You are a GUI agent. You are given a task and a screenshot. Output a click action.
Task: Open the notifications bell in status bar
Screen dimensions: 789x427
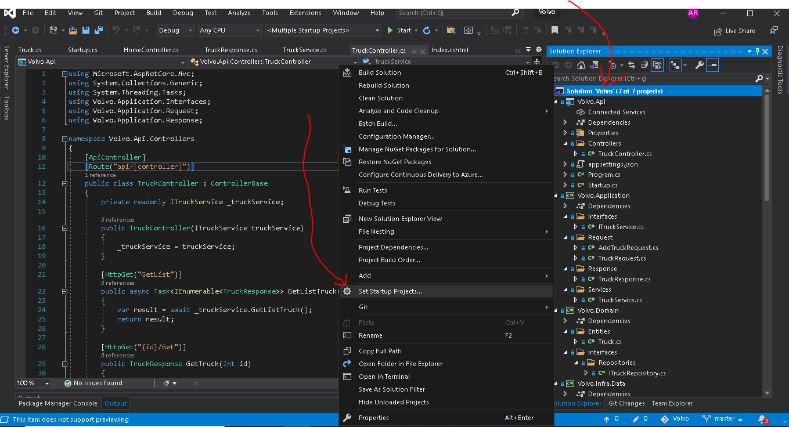coord(762,419)
